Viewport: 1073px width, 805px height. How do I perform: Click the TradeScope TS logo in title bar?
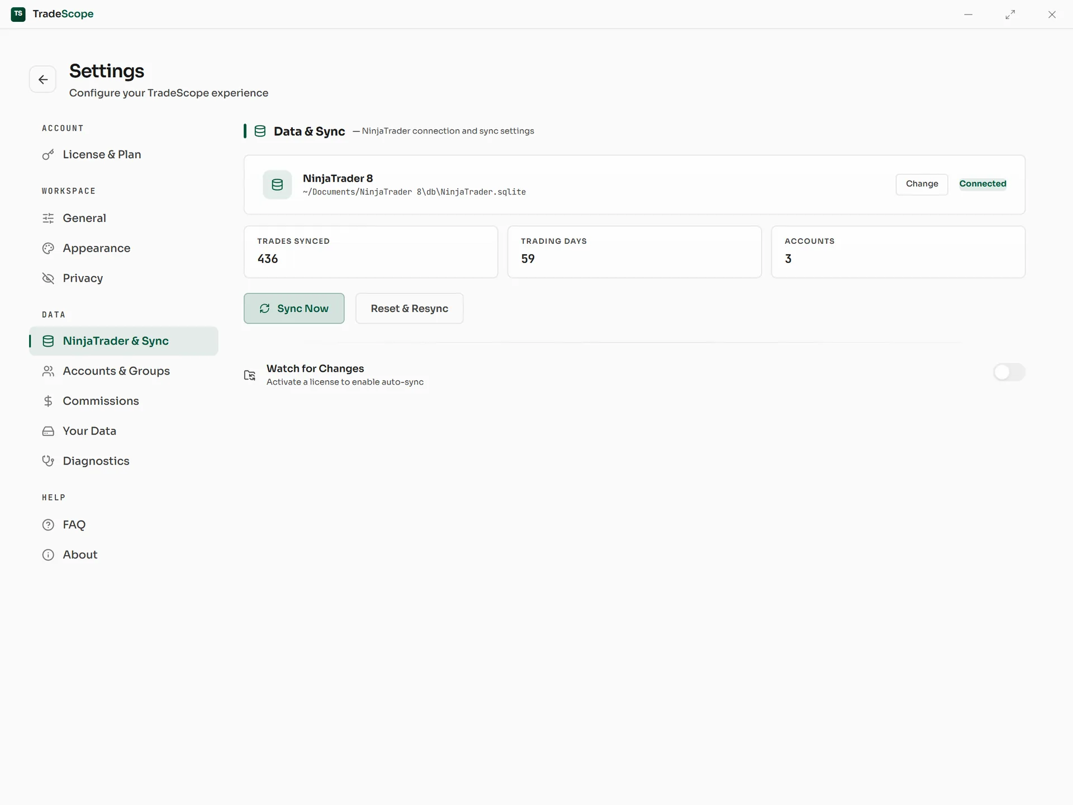tap(18, 14)
